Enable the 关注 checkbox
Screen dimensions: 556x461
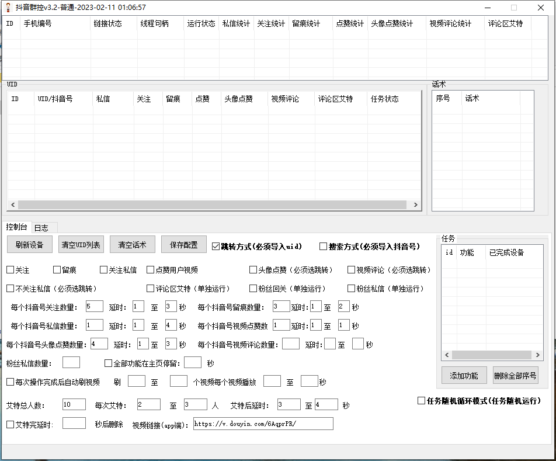coord(10,270)
